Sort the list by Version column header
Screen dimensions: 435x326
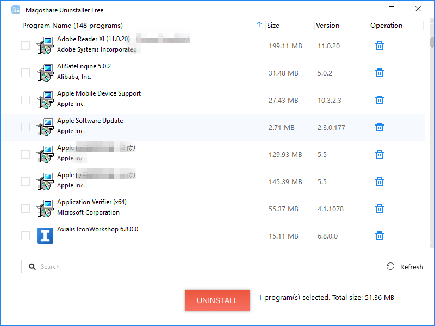pos(327,26)
